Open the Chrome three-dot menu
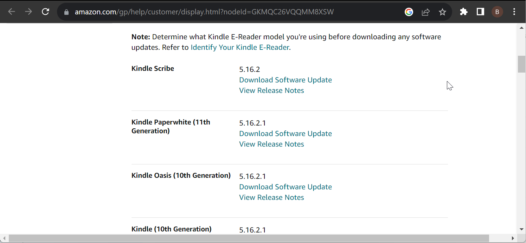526x243 pixels. coord(514,12)
